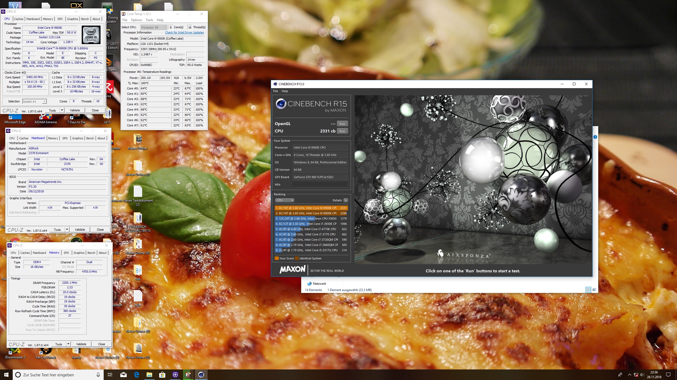The height and width of the screenshot is (380, 677).
Task: Click the Cinebench taskbar icon
Action: pos(201,375)
